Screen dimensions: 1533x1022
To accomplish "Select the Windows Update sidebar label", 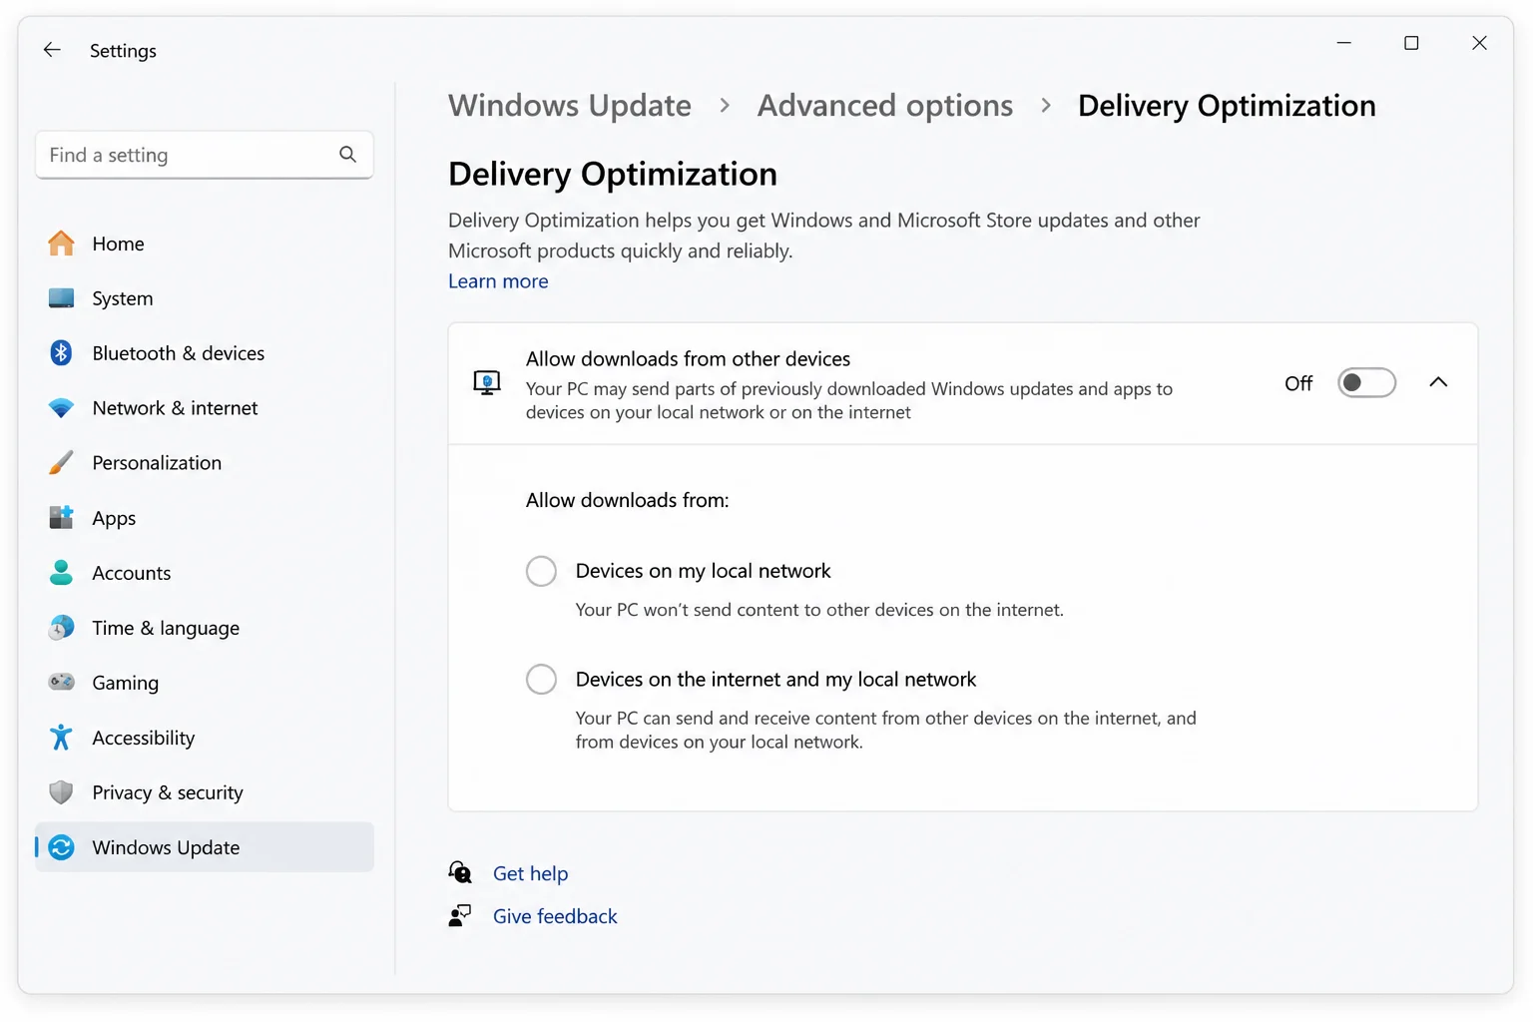I will 166,847.
